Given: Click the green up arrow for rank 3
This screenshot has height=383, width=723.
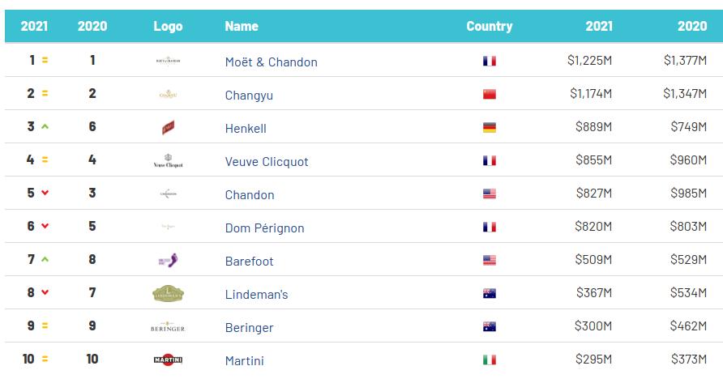Looking at the screenshot, I should [x=45, y=127].
